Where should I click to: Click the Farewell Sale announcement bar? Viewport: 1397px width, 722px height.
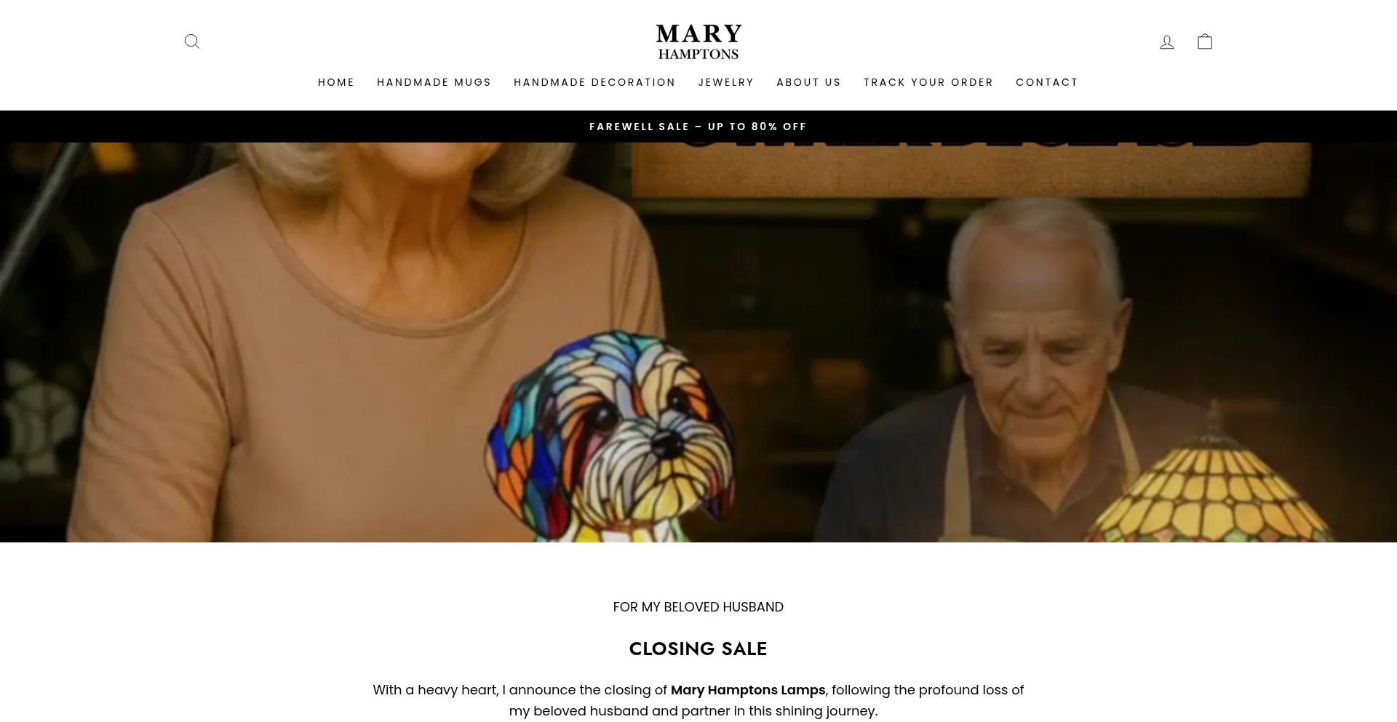tap(698, 127)
